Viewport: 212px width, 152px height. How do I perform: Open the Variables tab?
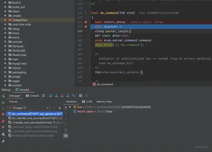click(x=71, y=102)
